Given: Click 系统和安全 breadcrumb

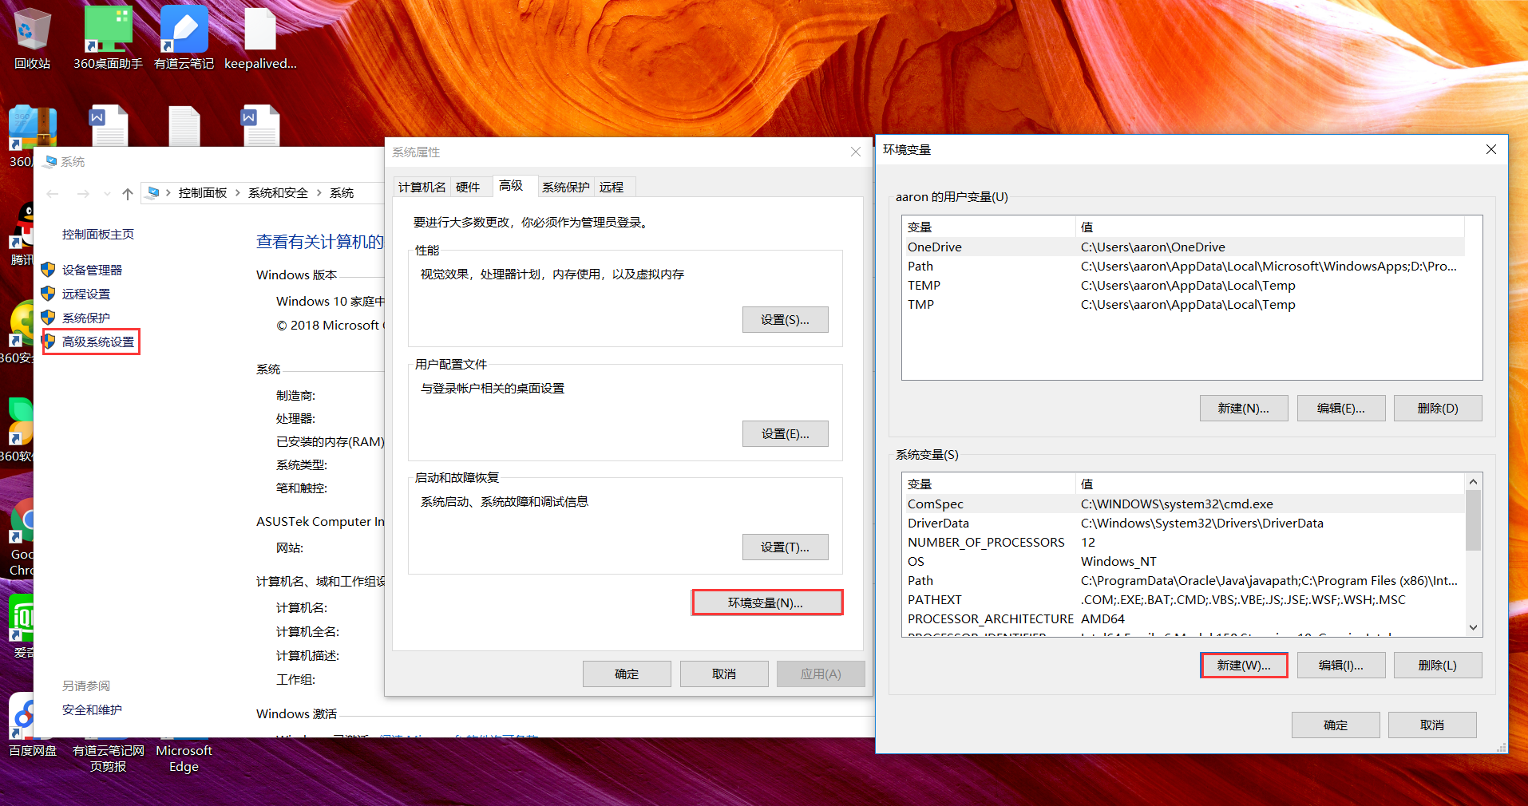Looking at the screenshot, I should coord(278,193).
